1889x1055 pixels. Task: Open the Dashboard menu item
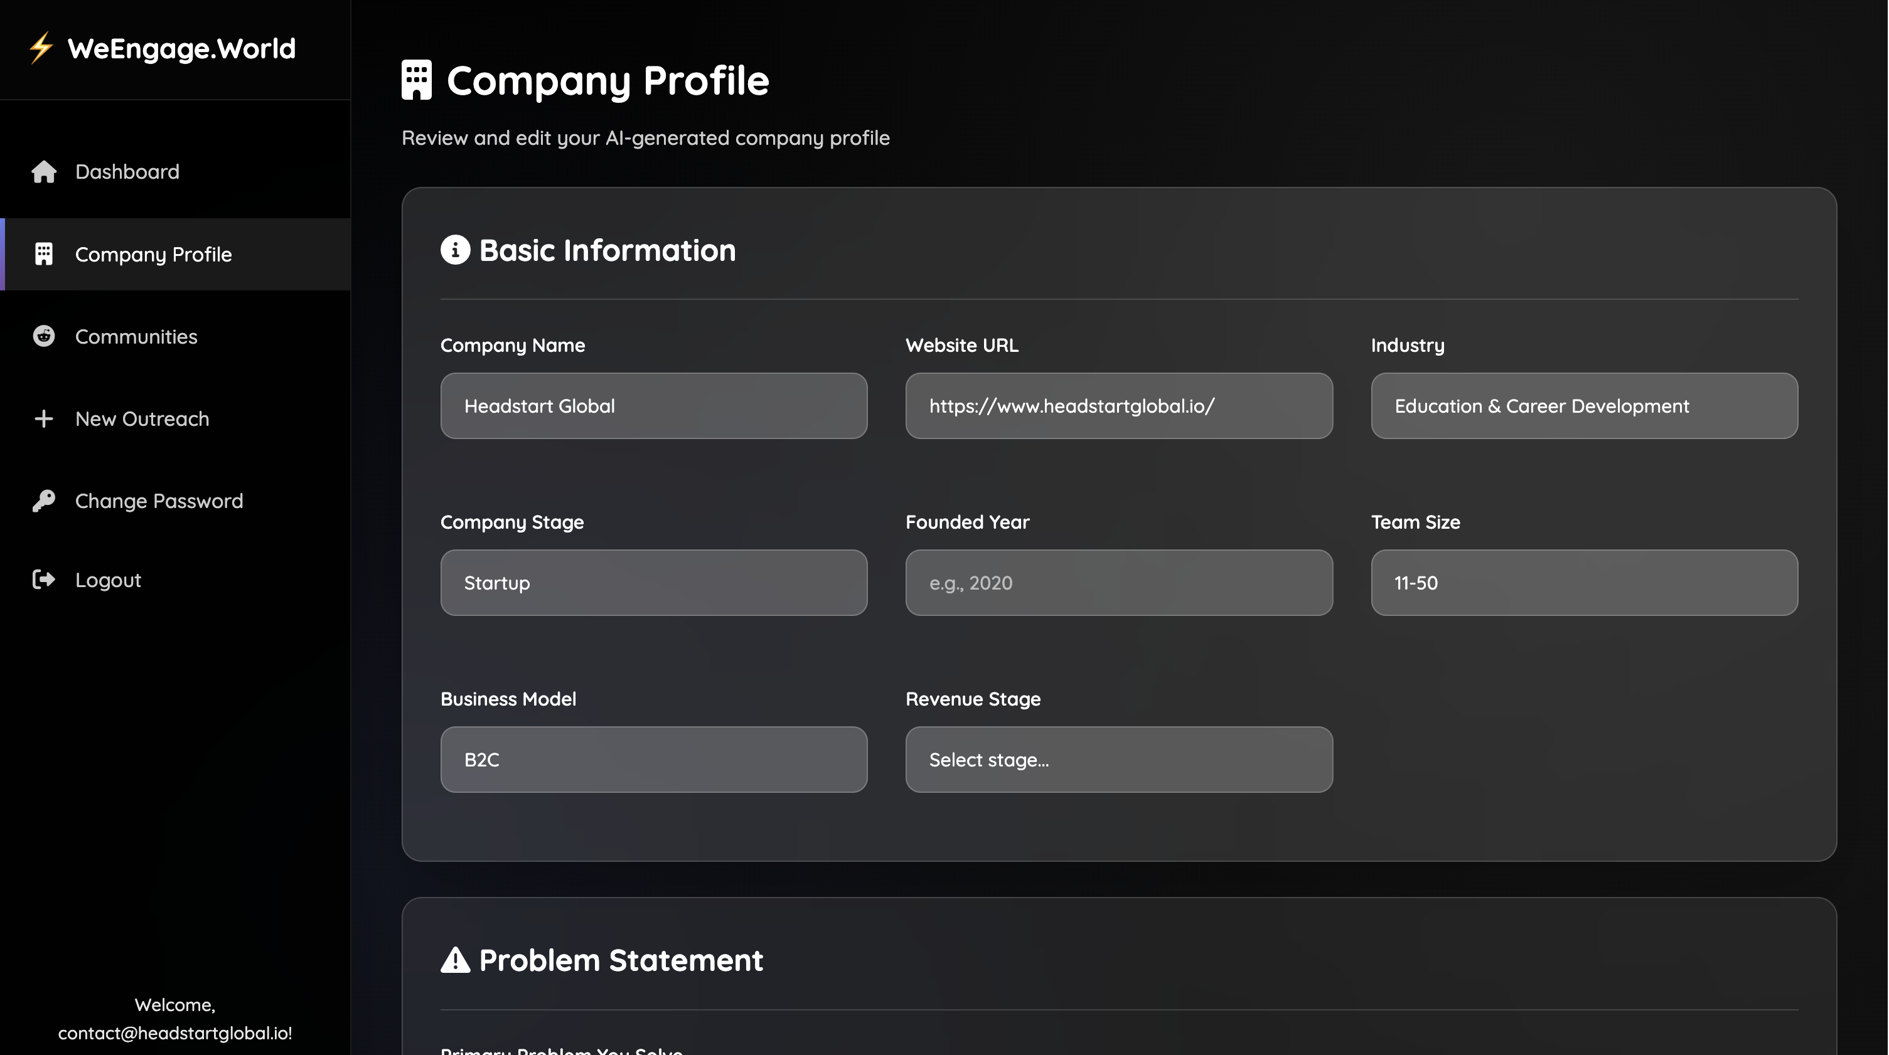(x=175, y=172)
